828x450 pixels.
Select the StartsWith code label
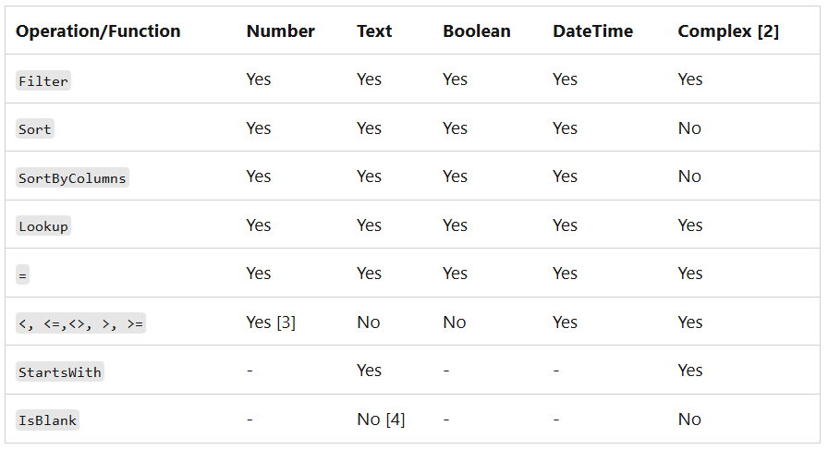click(60, 371)
